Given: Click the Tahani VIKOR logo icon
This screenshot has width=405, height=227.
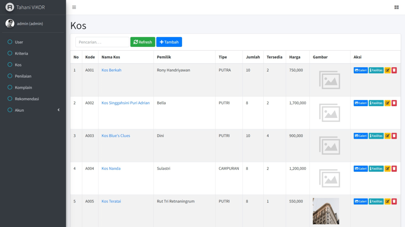Looking at the screenshot, I should click(9, 7).
